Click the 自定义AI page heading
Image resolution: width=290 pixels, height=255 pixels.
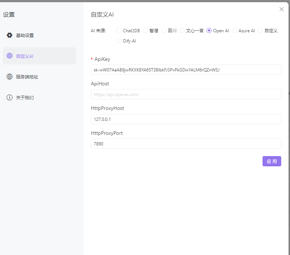102,14
